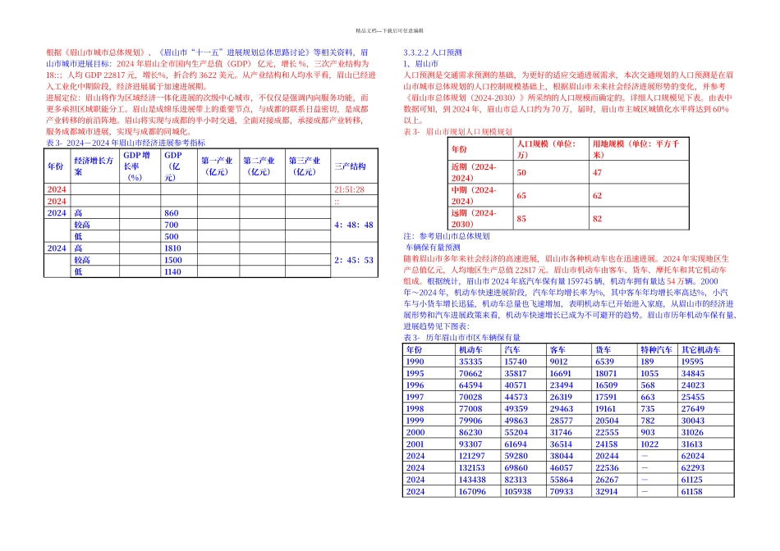Select the heading '车辆保有量预测'
The height and width of the screenshot is (551, 780).
click(x=433, y=248)
